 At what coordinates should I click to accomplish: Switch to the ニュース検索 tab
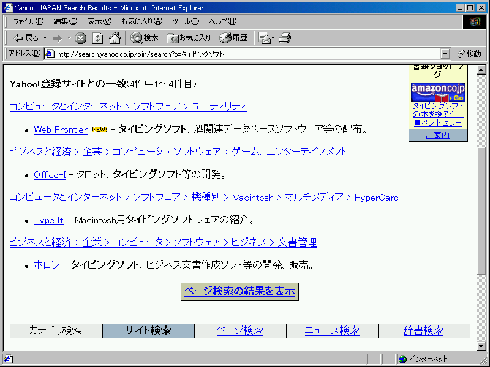(x=332, y=330)
